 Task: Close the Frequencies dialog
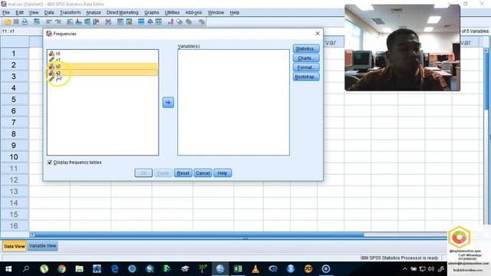pos(318,34)
